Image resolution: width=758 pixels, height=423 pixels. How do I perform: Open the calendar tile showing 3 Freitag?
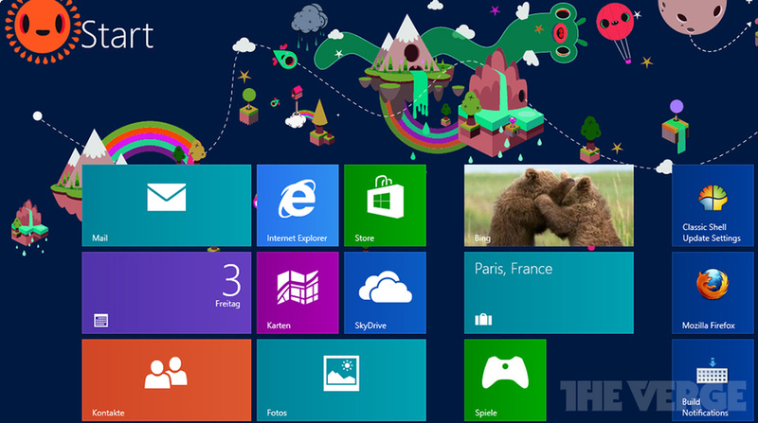pyautogui.click(x=167, y=292)
